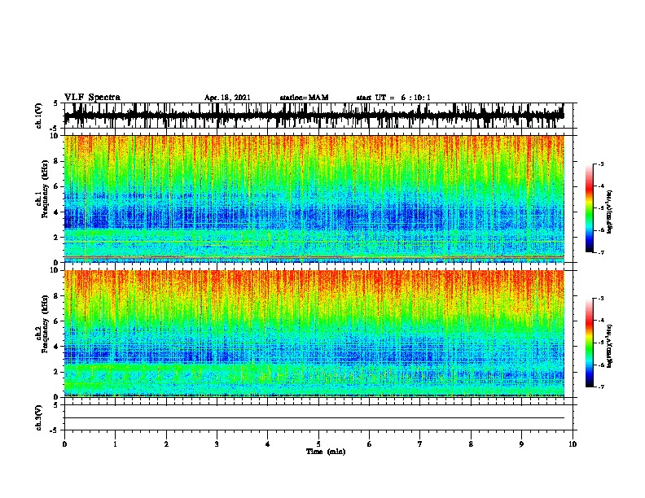
Task: Click the flat ch.3(V) signal panel
Action: coord(318,417)
